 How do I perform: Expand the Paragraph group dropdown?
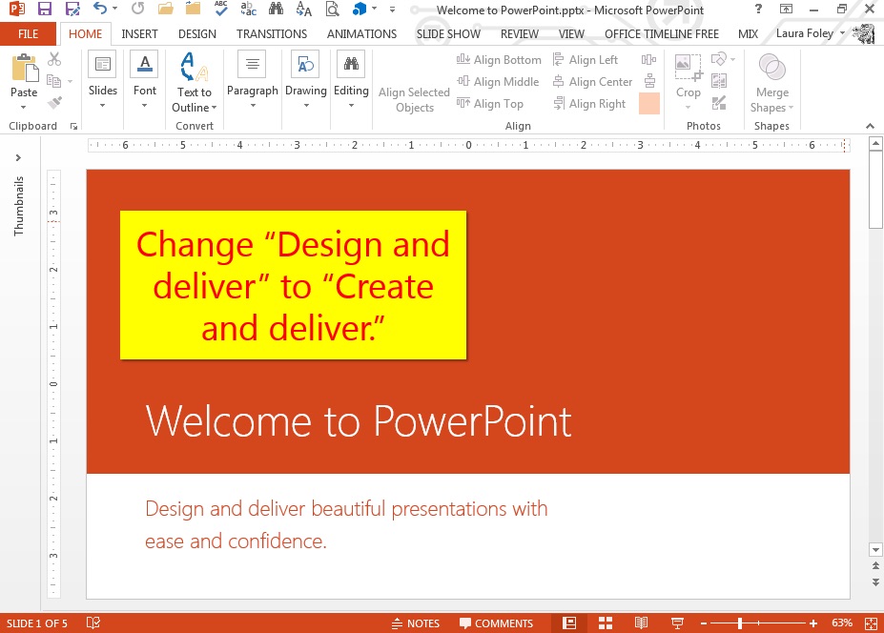click(x=253, y=106)
